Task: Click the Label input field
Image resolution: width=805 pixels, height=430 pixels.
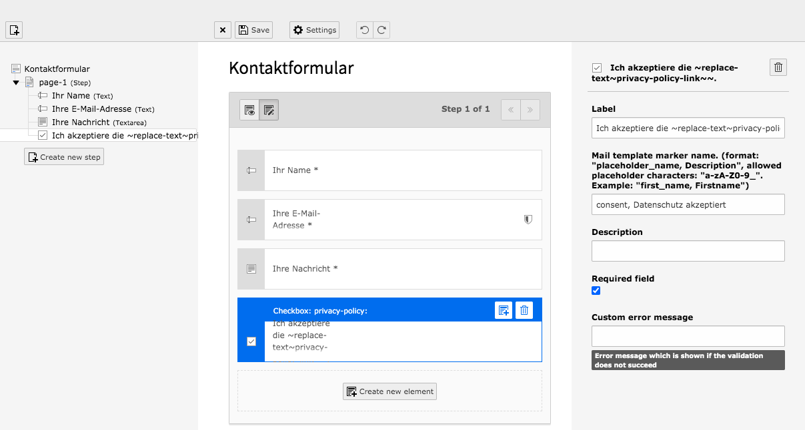Action: [x=688, y=128]
